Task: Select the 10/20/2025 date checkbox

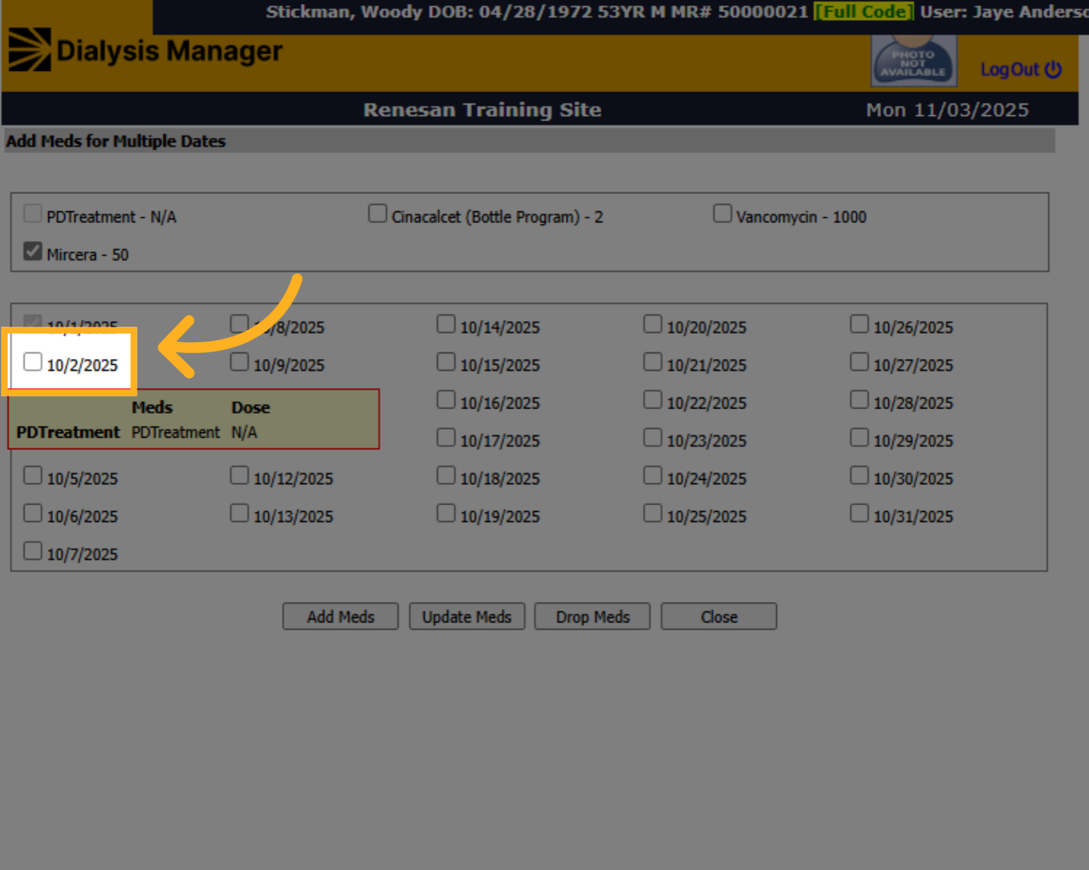Action: pos(653,324)
